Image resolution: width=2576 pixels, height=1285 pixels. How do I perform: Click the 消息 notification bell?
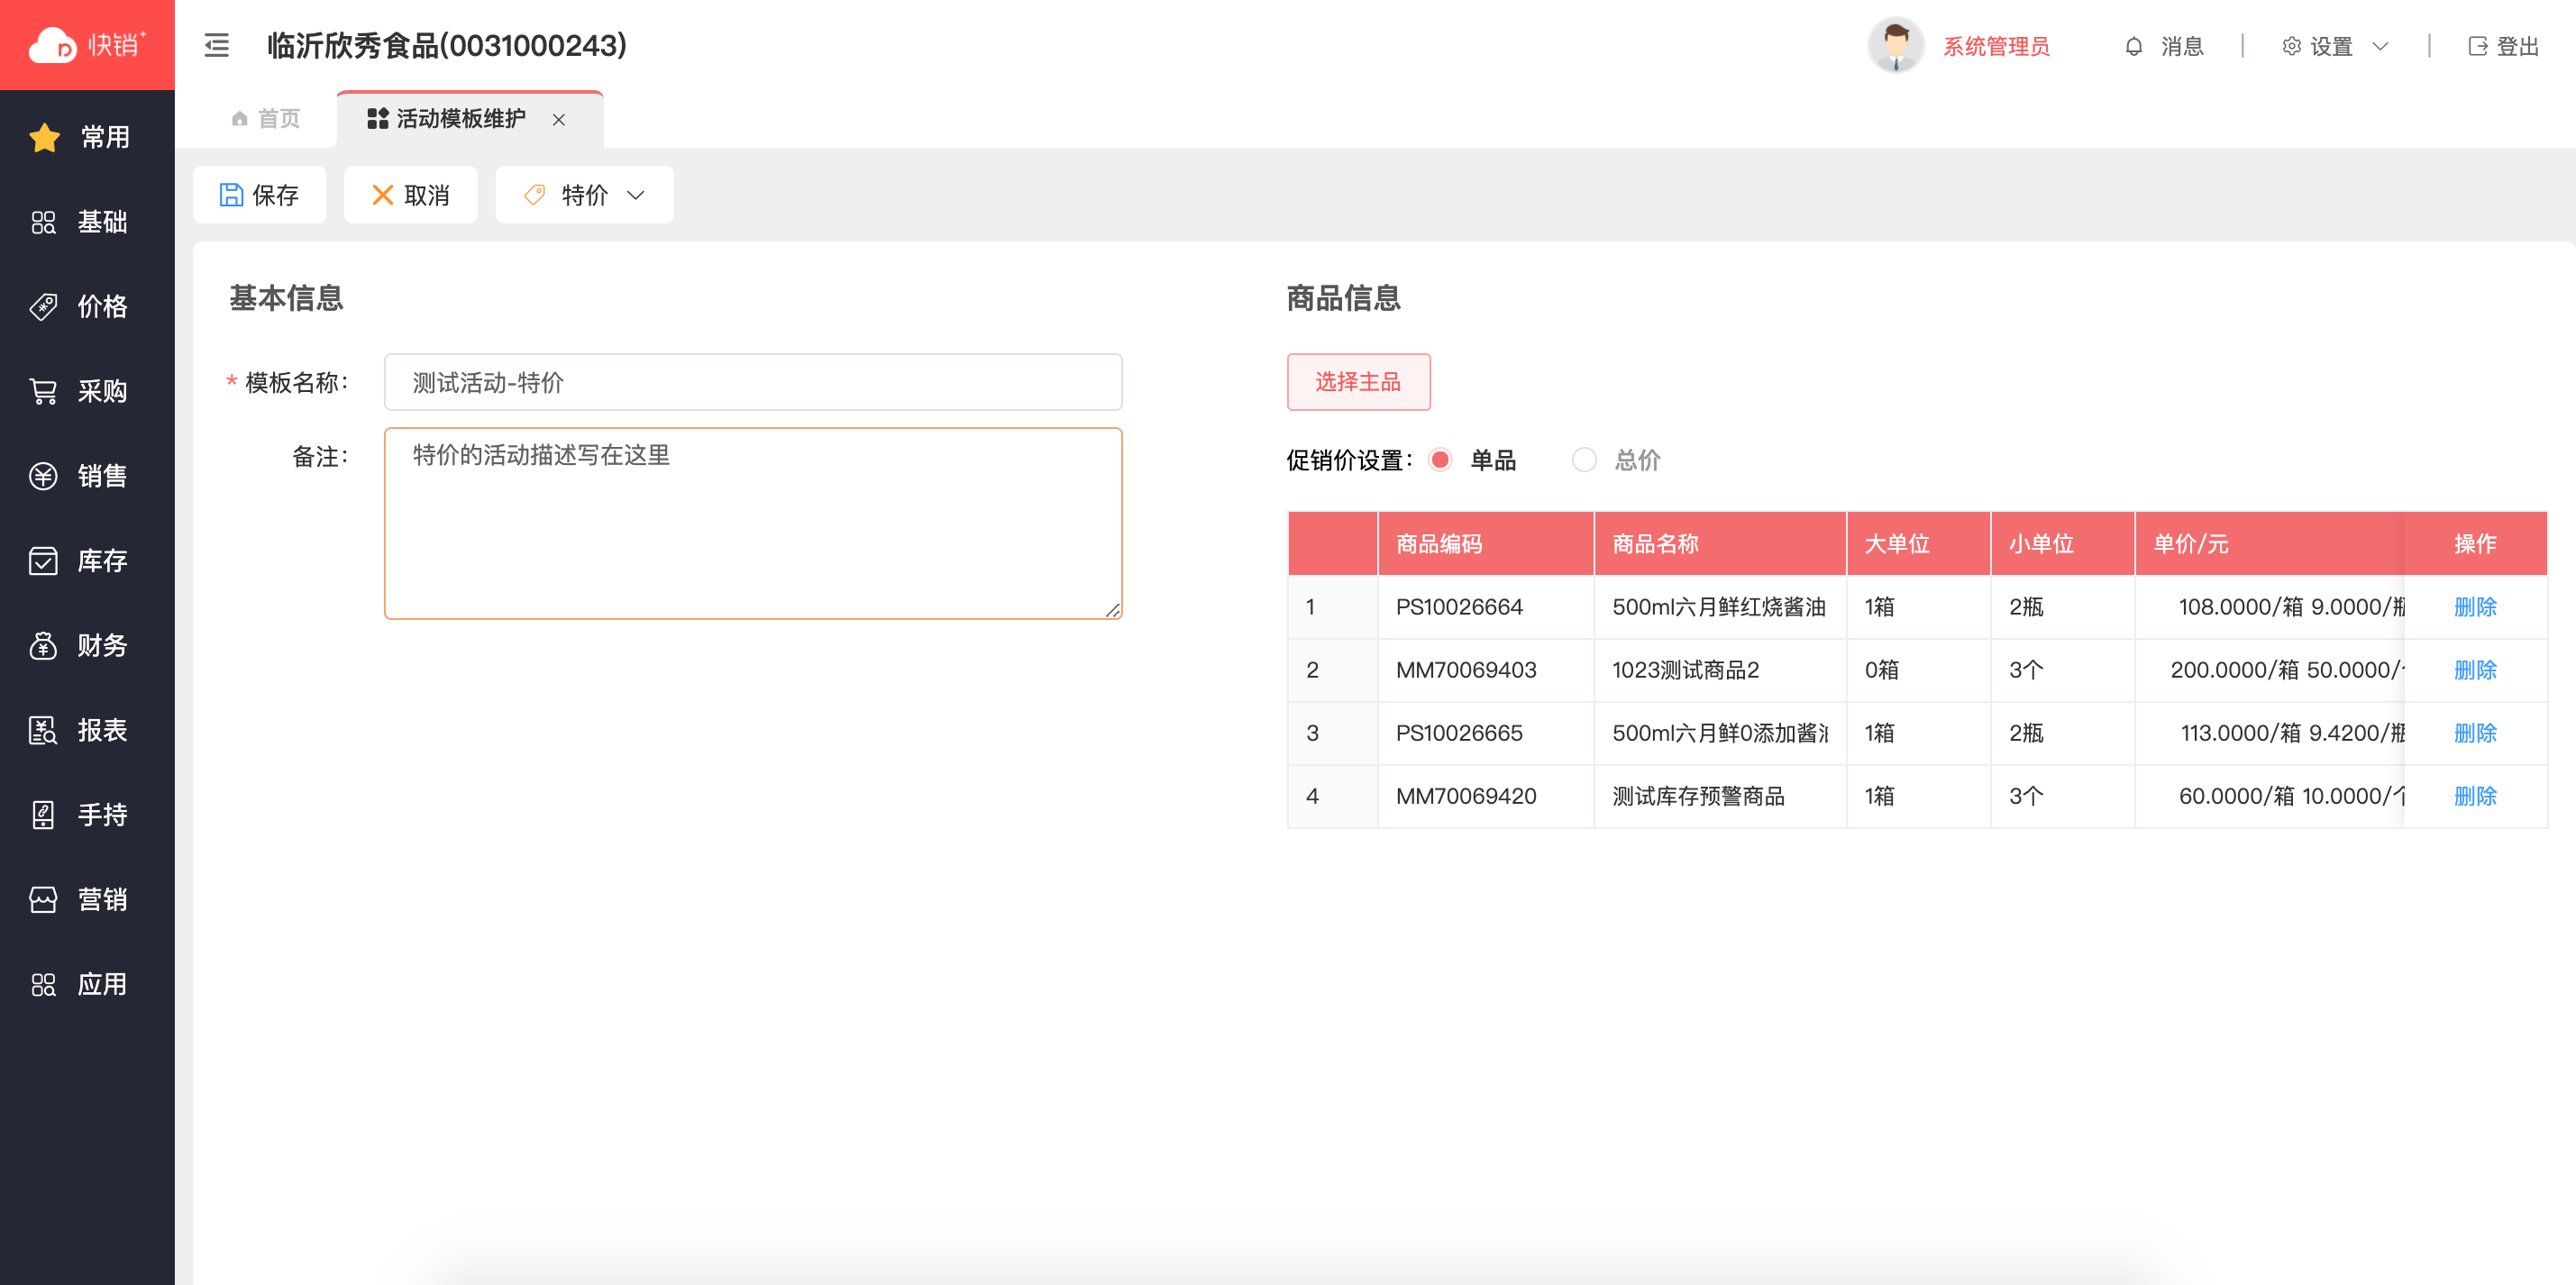point(2134,47)
